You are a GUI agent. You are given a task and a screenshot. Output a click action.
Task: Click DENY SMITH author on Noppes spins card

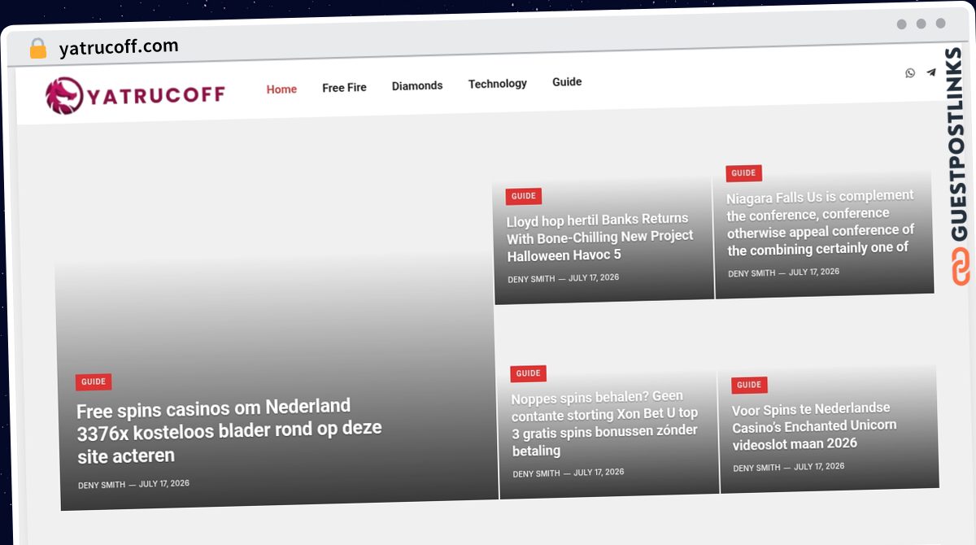[536, 473]
